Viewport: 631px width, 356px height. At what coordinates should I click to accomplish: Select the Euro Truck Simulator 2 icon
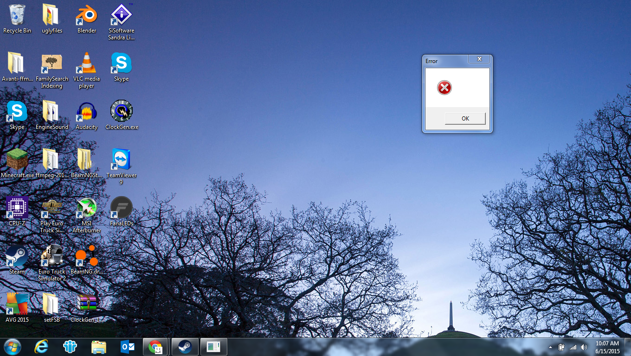(52, 263)
